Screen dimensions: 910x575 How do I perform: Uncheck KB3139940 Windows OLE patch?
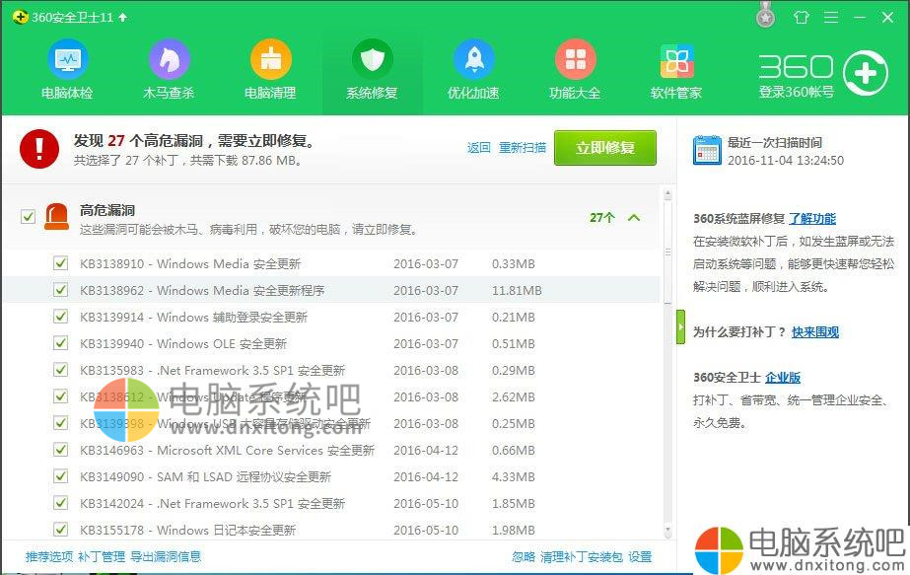coord(60,343)
